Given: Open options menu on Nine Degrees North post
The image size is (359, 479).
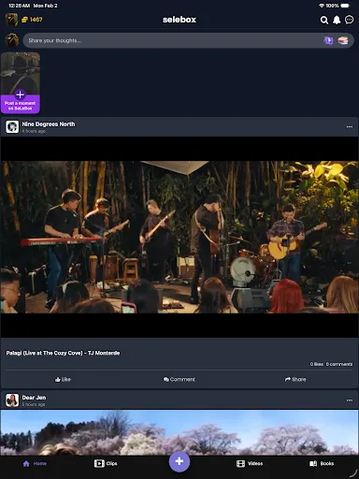Looking at the screenshot, I should click(350, 127).
